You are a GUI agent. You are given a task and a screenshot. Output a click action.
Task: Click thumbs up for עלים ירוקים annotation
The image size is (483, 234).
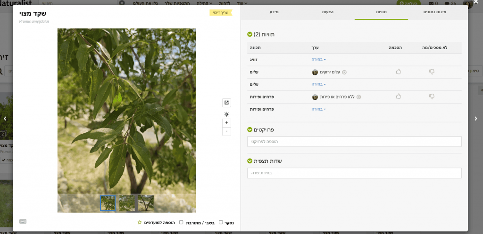[398, 72]
